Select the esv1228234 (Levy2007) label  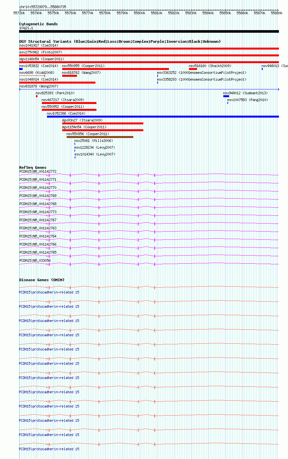tap(94, 147)
